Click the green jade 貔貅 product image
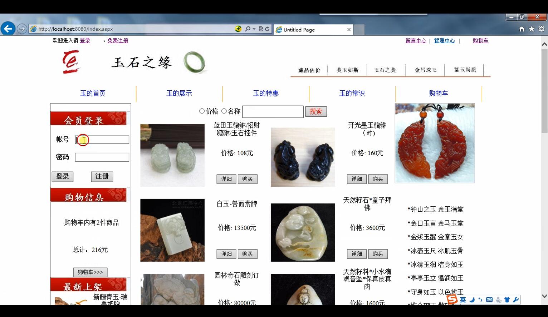The image size is (548, 317). (x=172, y=155)
